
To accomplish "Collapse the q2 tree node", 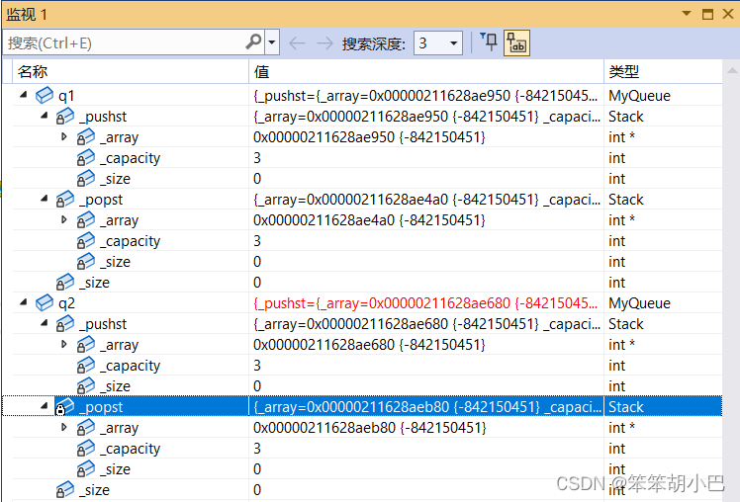I will click(23, 302).
